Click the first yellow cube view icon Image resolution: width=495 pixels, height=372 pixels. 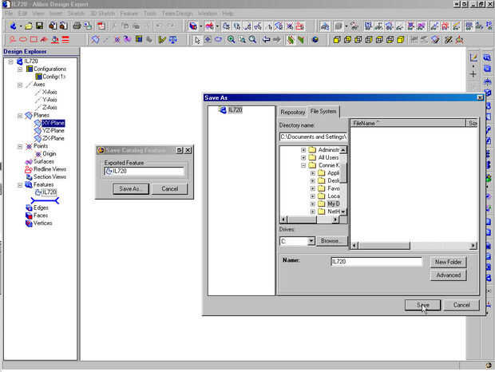click(x=337, y=40)
